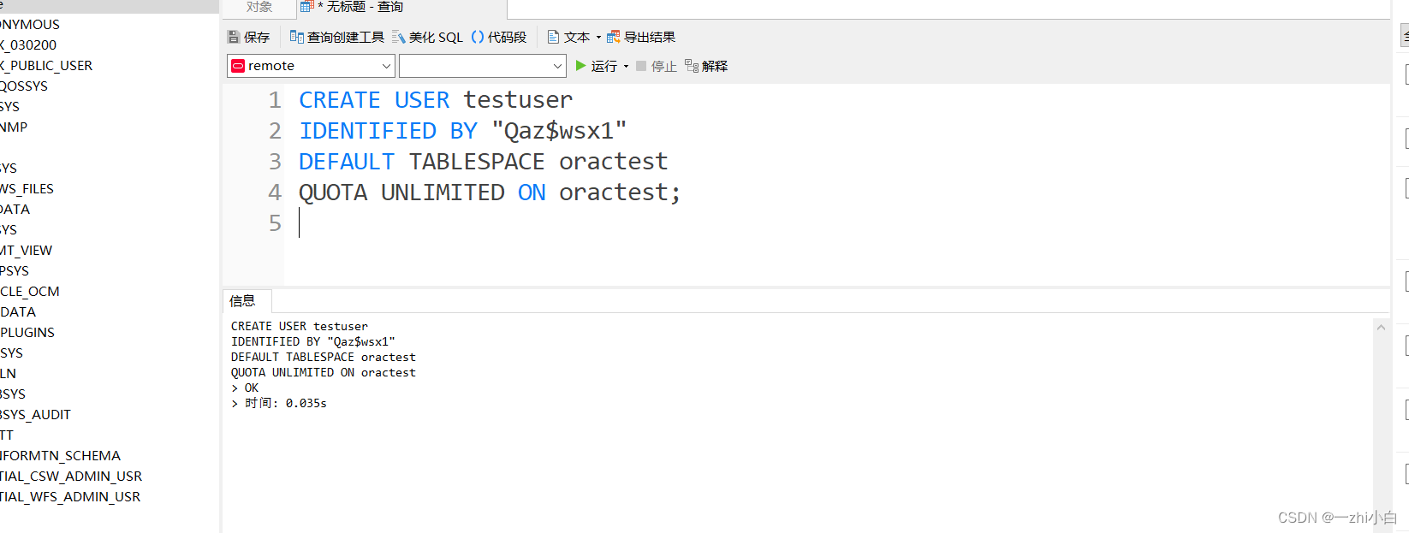
Task: Select BSYS_AUDIT in the sidebar tree
Action: pyautogui.click(x=36, y=414)
